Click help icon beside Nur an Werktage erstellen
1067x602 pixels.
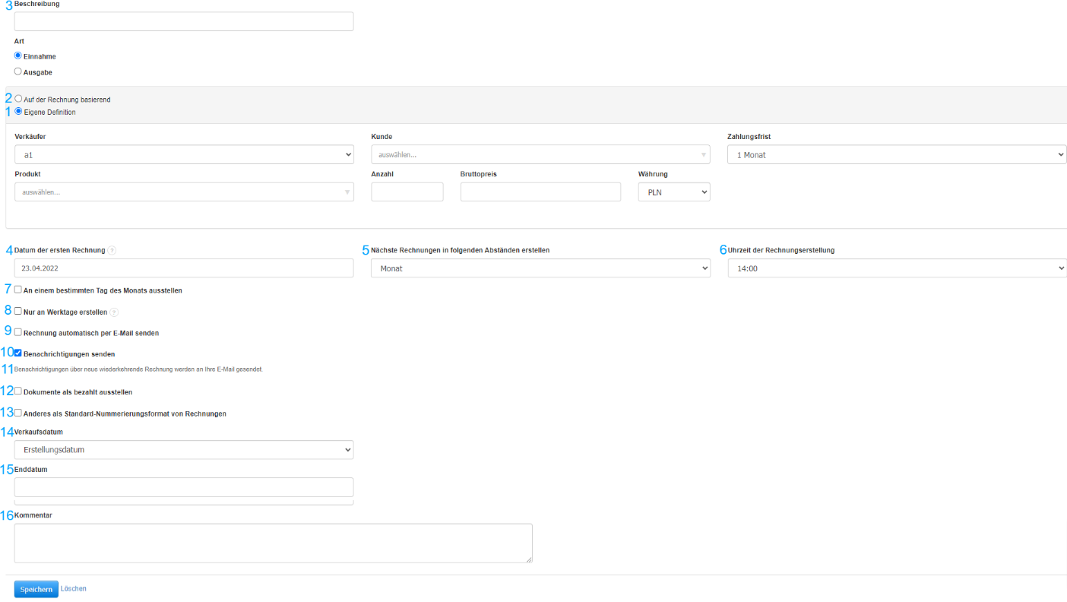click(114, 312)
